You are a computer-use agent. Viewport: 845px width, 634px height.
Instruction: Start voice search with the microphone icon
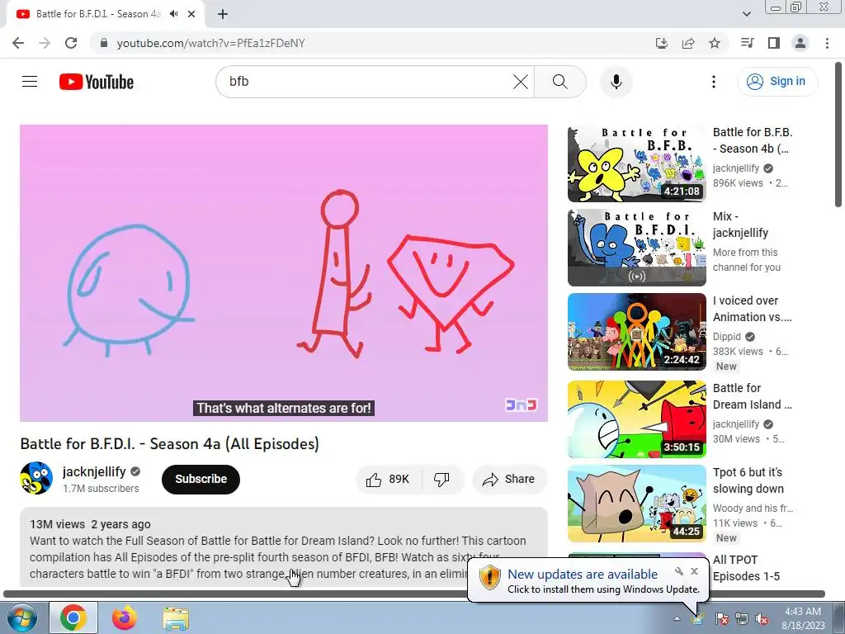coord(616,82)
